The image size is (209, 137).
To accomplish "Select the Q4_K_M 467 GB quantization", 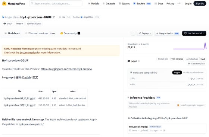I will [195, 85].
